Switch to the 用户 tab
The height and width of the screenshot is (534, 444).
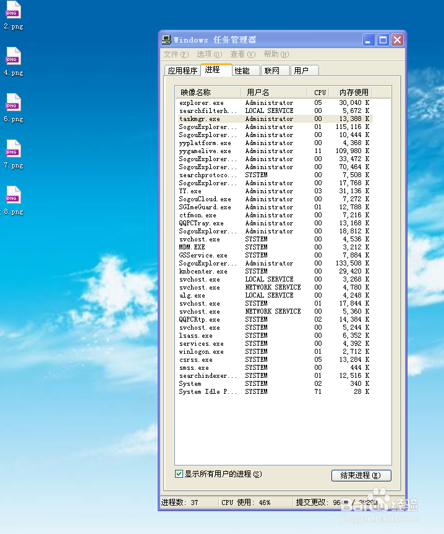304,70
